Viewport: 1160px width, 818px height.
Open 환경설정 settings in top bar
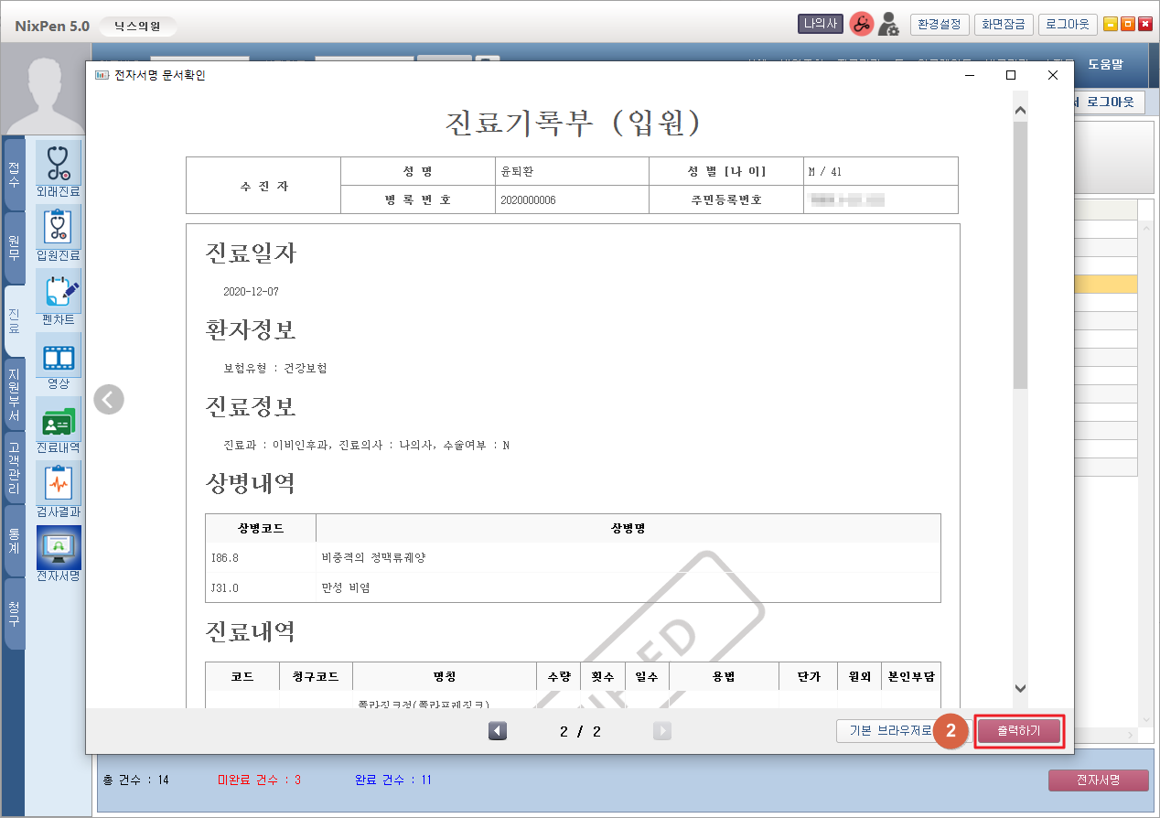tap(939, 25)
